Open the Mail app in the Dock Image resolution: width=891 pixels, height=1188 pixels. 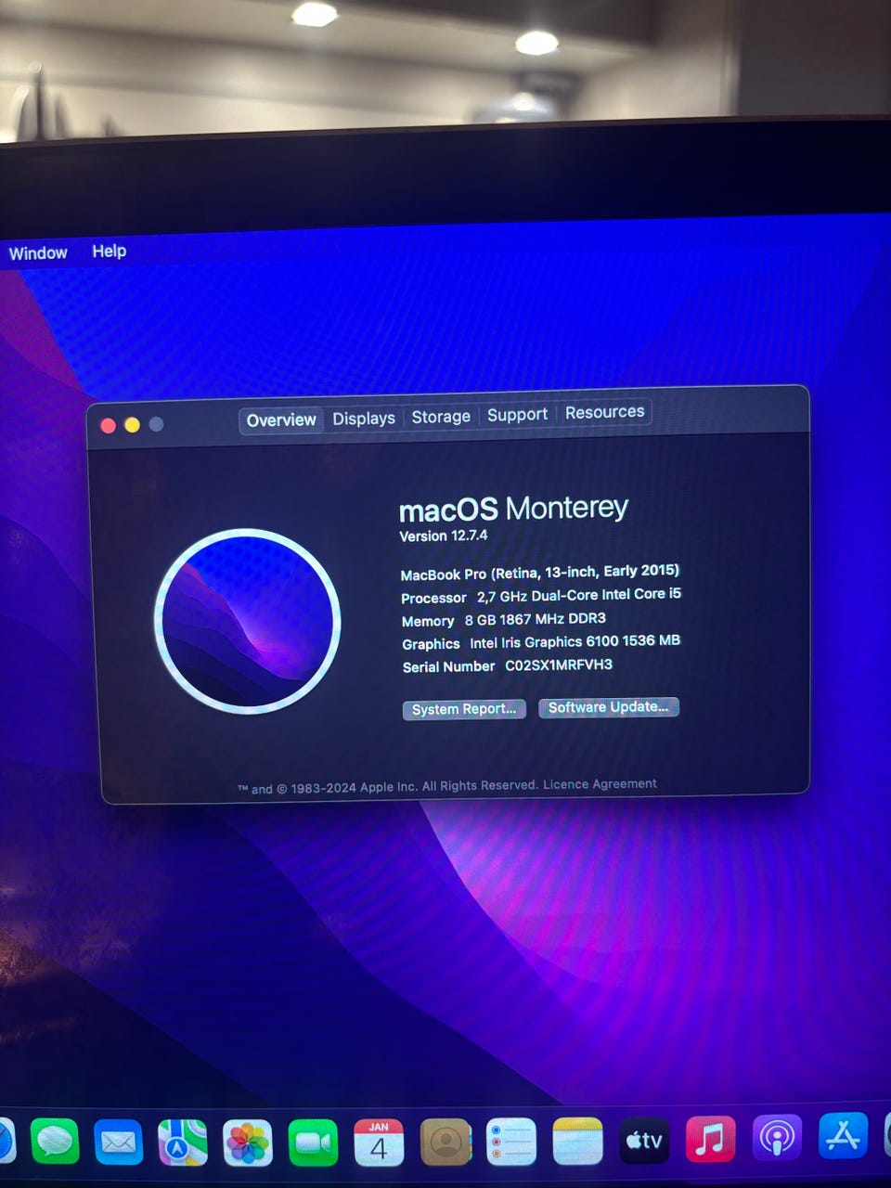[118, 1142]
